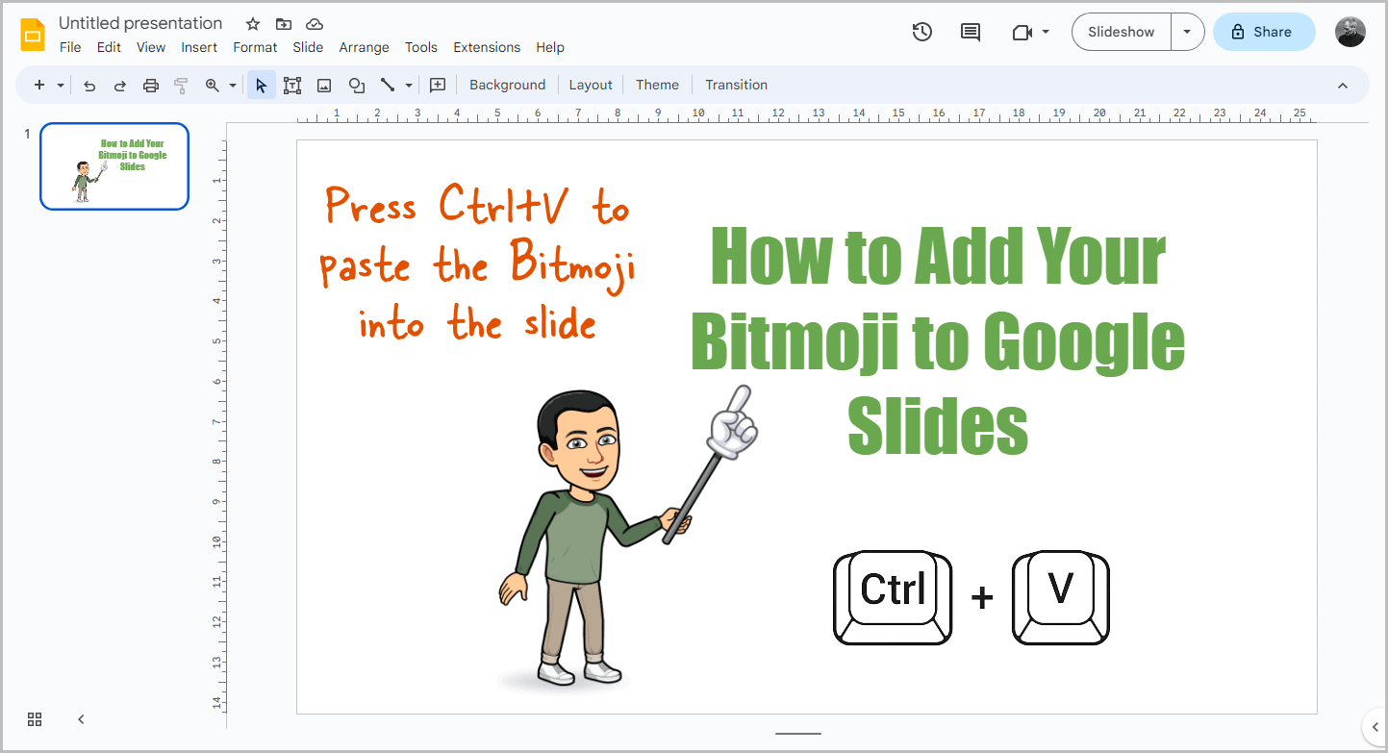Open the Format menu
This screenshot has width=1388, height=753.
tap(255, 47)
